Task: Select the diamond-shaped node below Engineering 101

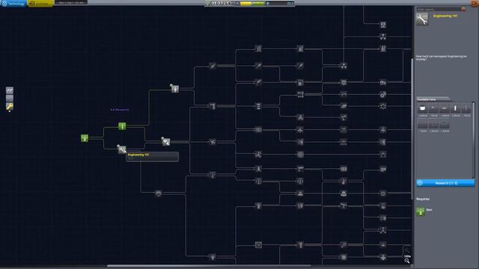Action: (158, 194)
